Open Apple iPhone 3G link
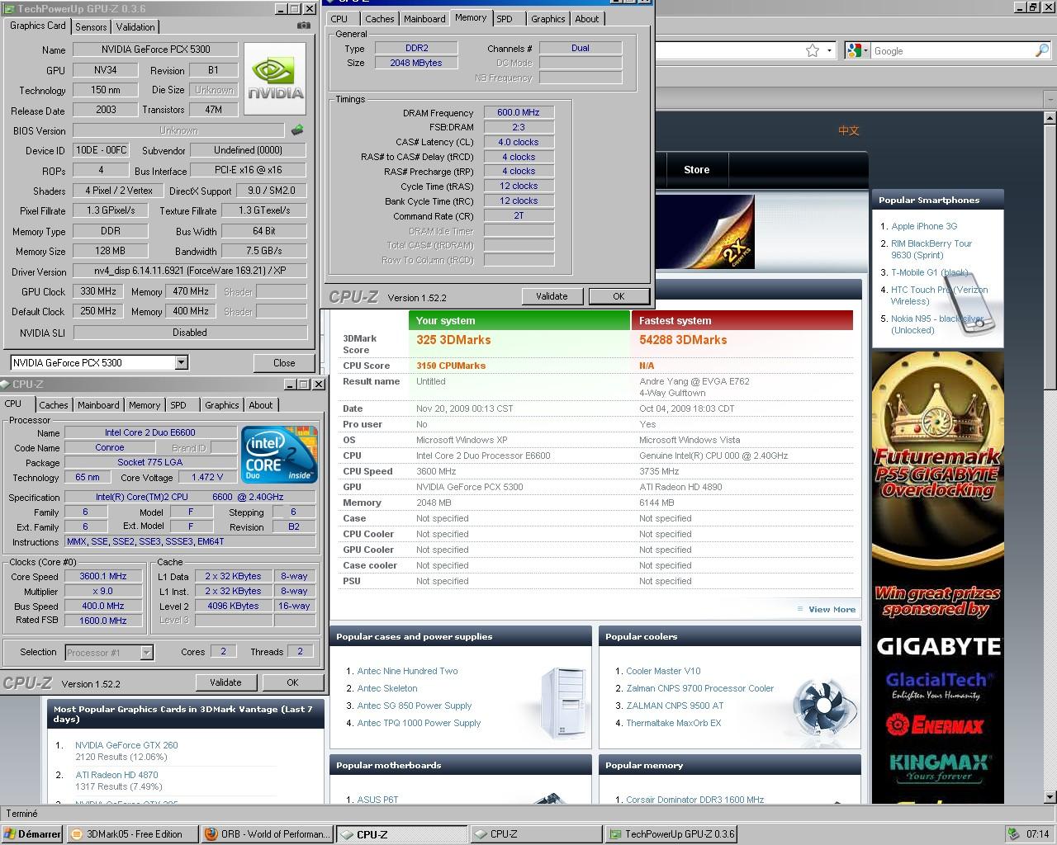 (924, 226)
